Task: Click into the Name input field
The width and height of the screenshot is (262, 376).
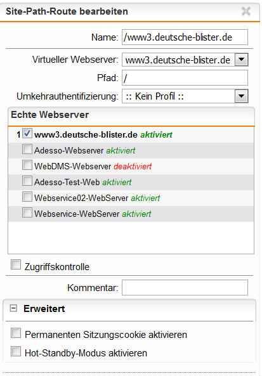Action: (185, 37)
